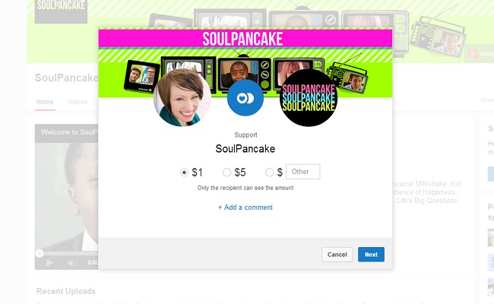494x304 pixels.
Task: Open the Videos tab on the channel page
Action: click(x=77, y=102)
